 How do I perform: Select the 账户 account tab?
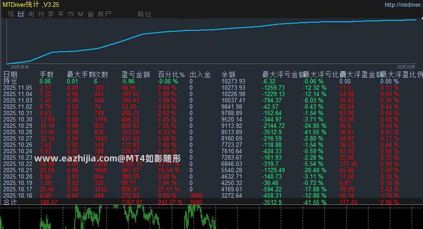coord(105,14)
